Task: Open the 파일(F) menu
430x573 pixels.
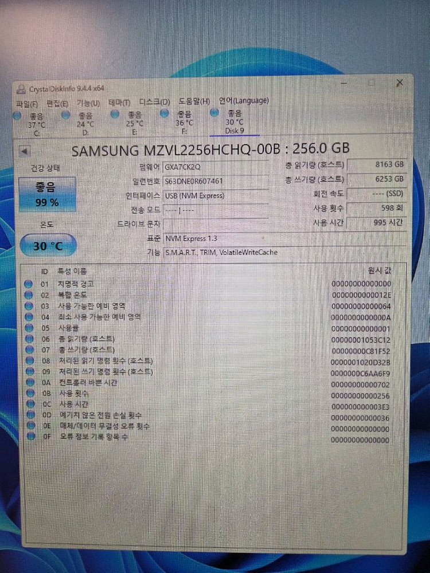Action: click(28, 104)
